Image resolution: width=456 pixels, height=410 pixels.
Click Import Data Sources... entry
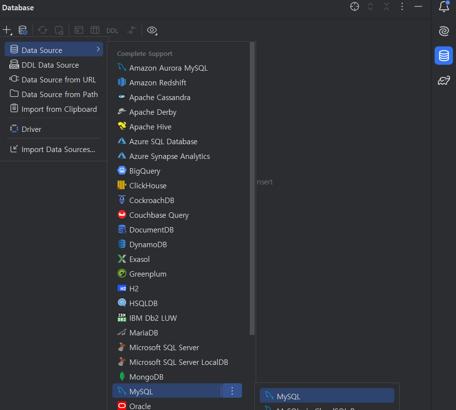pyautogui.click(x=54, y=150)
